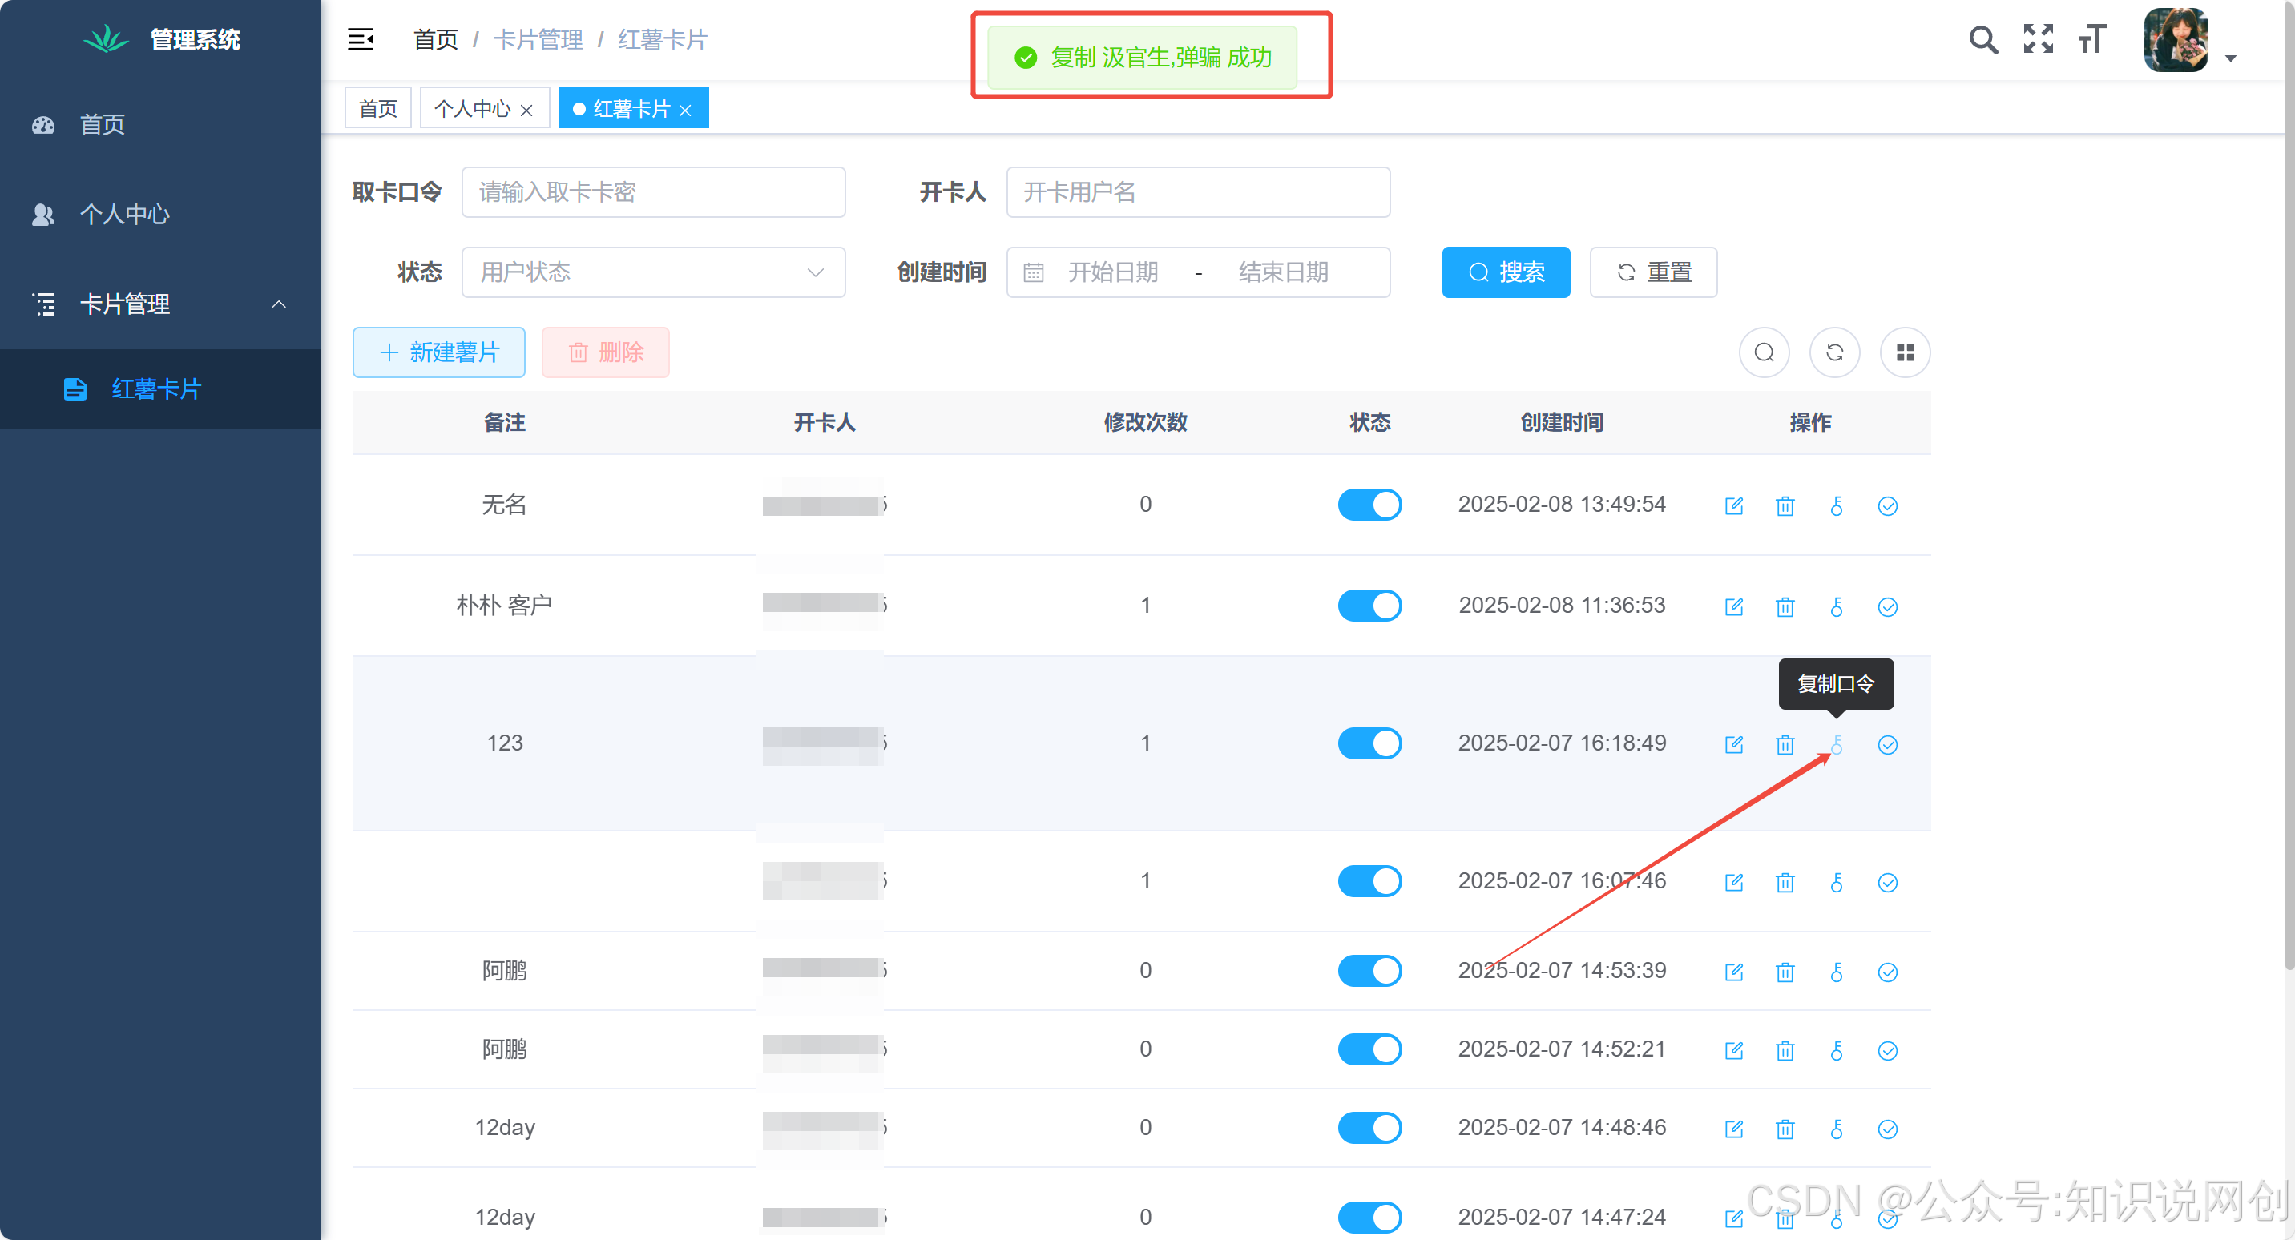Click the 新建薯片 button
The width and height of the screenshot is (2295, 1240).
(x=439, y=352)
